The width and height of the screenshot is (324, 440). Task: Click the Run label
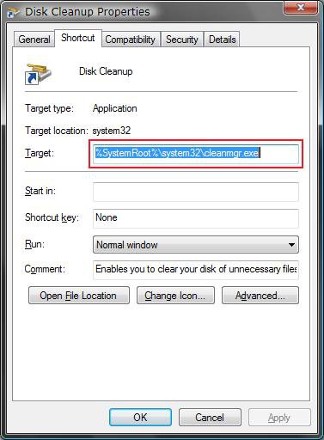tap(34, 244)
